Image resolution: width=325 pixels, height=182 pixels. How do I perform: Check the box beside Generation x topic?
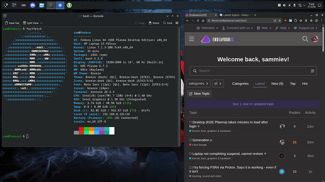pos(190,140)
